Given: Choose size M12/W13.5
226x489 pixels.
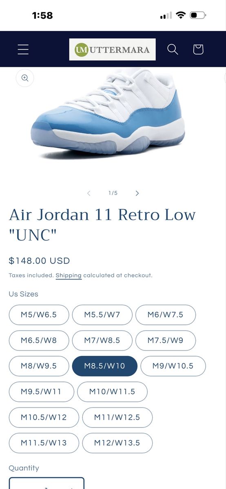Looking at the screenshot, I should [117, 443].
